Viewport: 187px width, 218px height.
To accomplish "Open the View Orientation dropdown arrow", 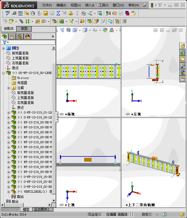I will (80, 30).
